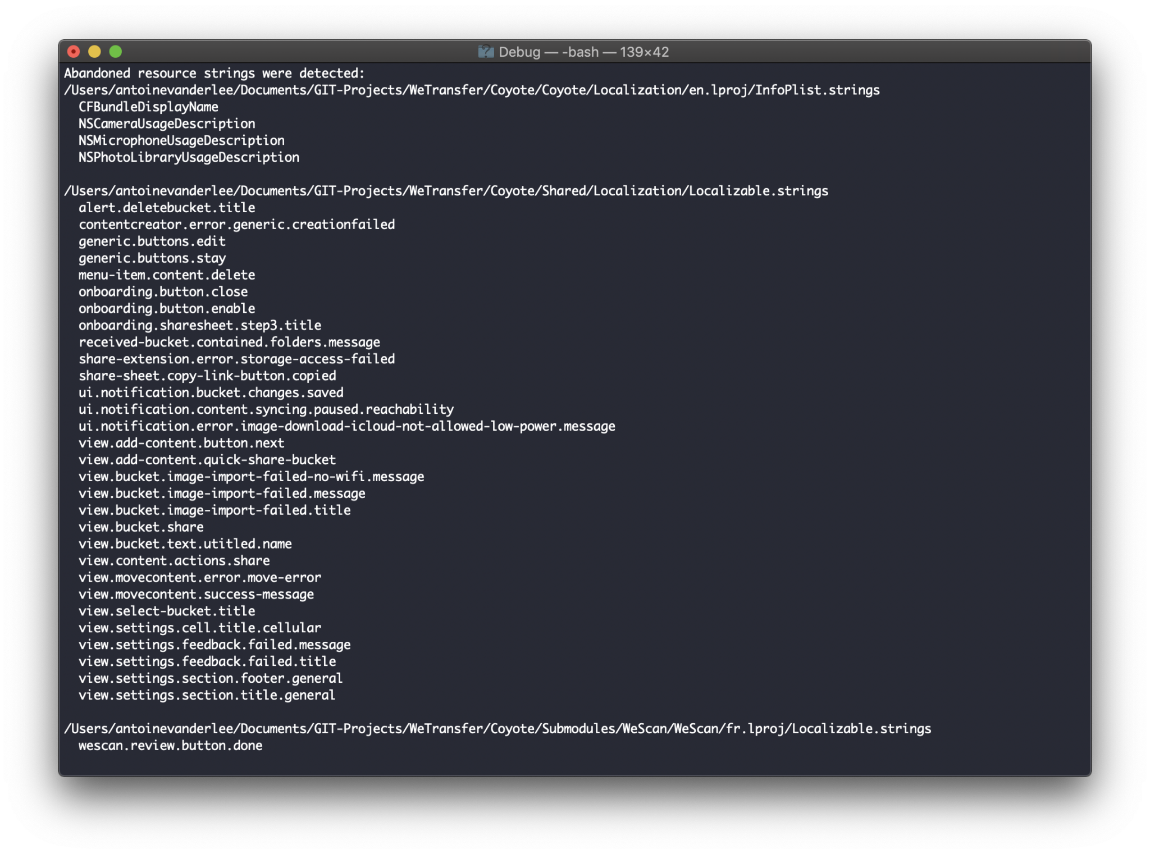The image size is (1150, 854).
Task: Click the red close button
Action: pos(75,51)
